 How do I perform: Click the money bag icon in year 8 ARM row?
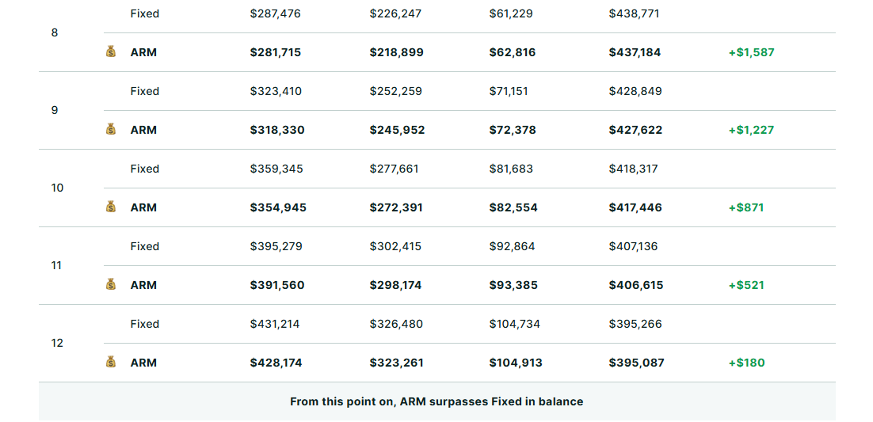pos(111,51)
